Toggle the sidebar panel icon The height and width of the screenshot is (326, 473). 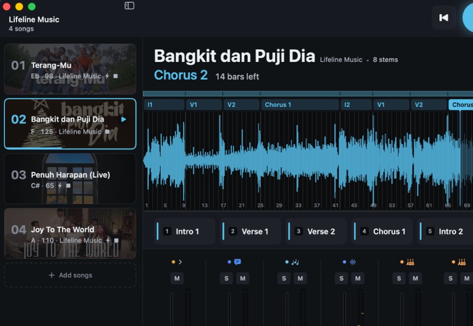coord(129,6)
